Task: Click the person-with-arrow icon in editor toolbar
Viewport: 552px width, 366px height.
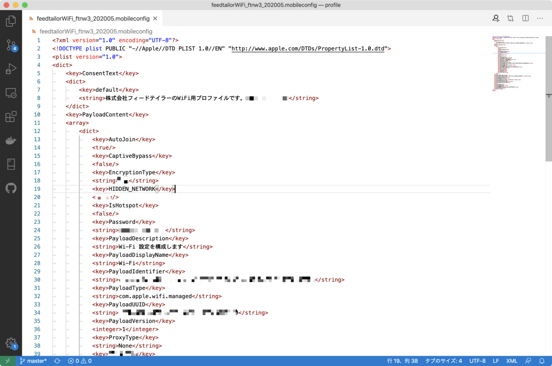Action: (496, 18)
